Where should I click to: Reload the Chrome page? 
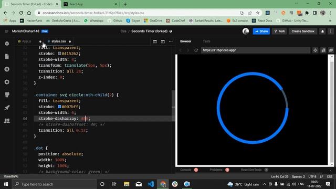21,13
